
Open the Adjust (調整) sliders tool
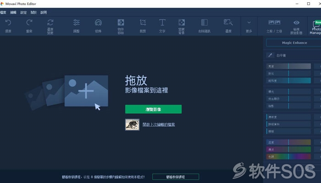pos(77,22)
